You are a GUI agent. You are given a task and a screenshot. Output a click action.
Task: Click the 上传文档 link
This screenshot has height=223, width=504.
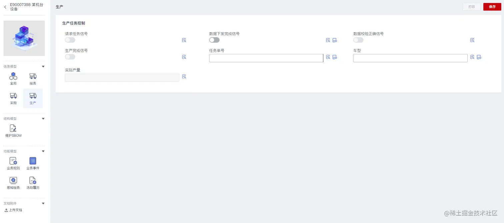coord(13,210)
